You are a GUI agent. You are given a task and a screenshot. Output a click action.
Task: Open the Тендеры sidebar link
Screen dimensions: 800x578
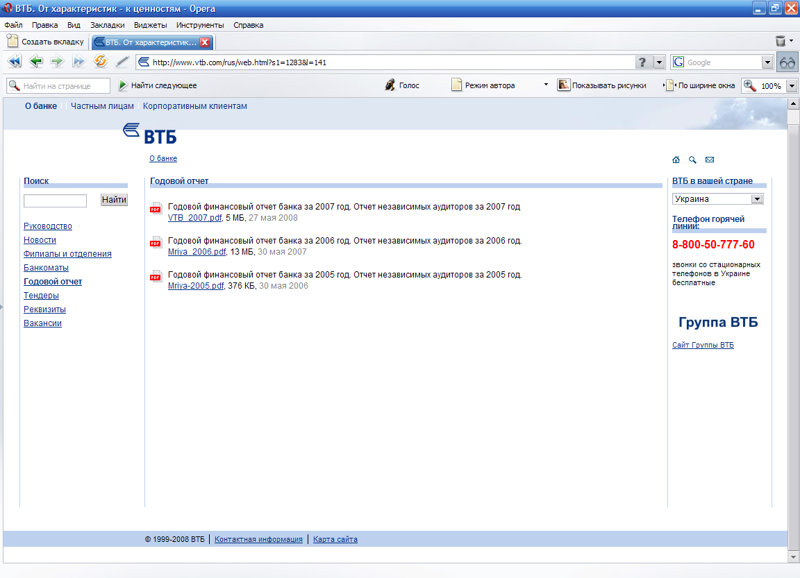[x=42, y=295]
